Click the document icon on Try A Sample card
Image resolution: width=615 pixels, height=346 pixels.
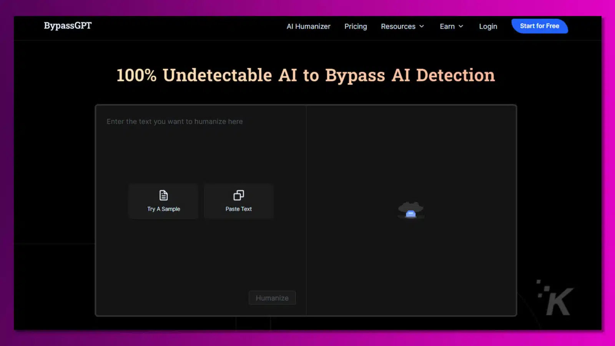tap(163, 195)
